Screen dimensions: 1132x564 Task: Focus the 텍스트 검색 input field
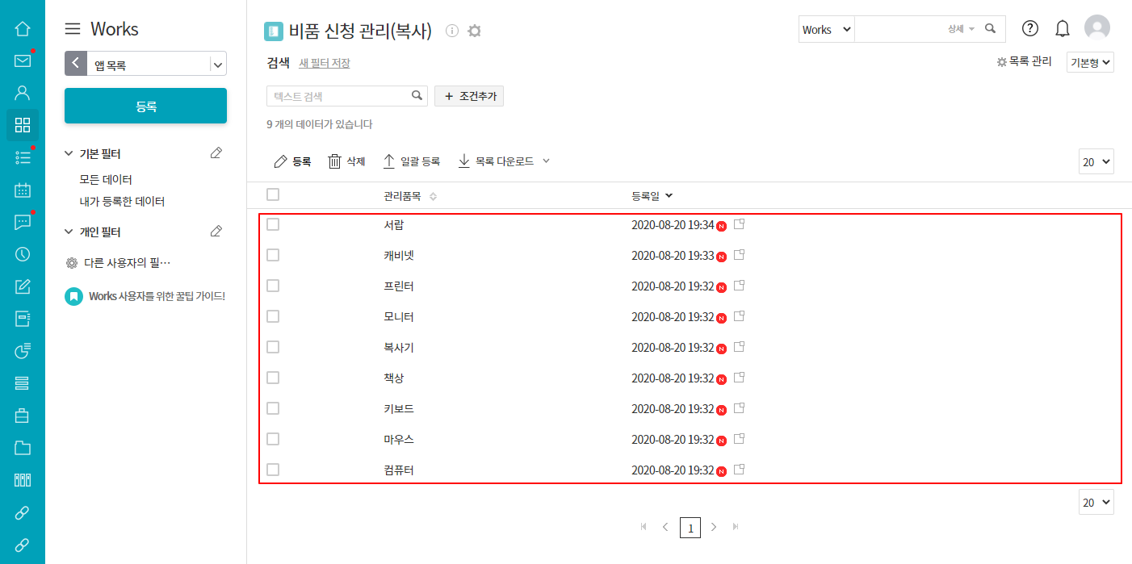pyautogui.click(x=339, y=96)
